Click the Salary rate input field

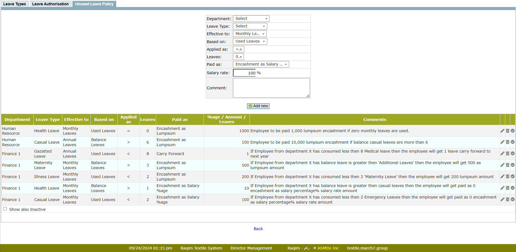[245, 73]
